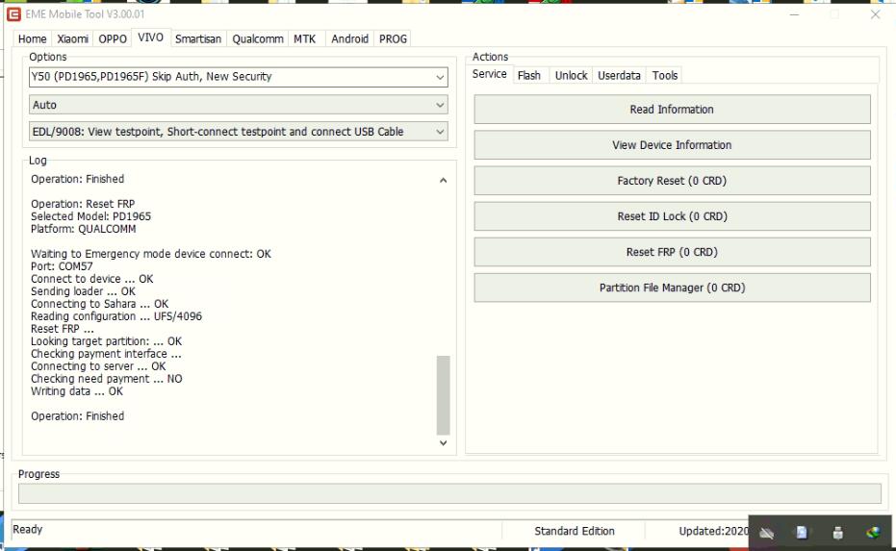Click Reset ID Lock (0 CRD)
896x551 pixels.
click(672, 216)
